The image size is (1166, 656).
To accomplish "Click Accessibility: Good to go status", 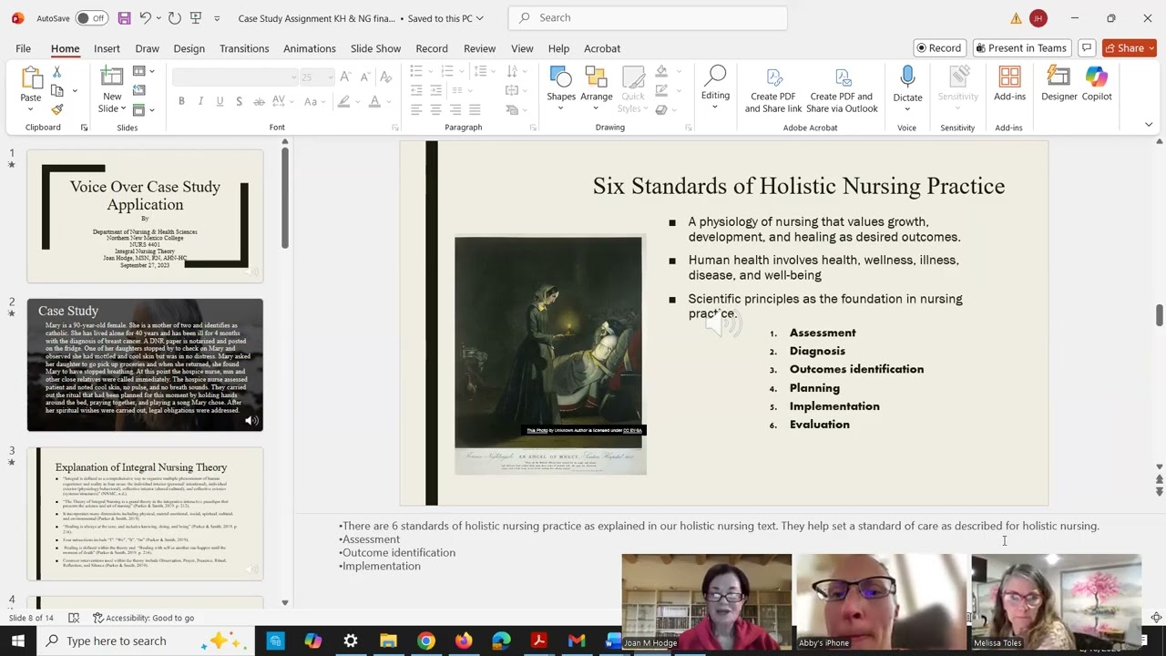I will pos(143,618).
